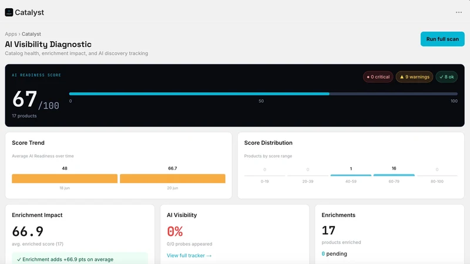Click the 8 ok status badge
Image resolution: width=470 pixels, height=264 pixels.
446,77
